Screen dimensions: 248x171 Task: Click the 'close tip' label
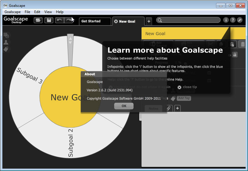190,87
